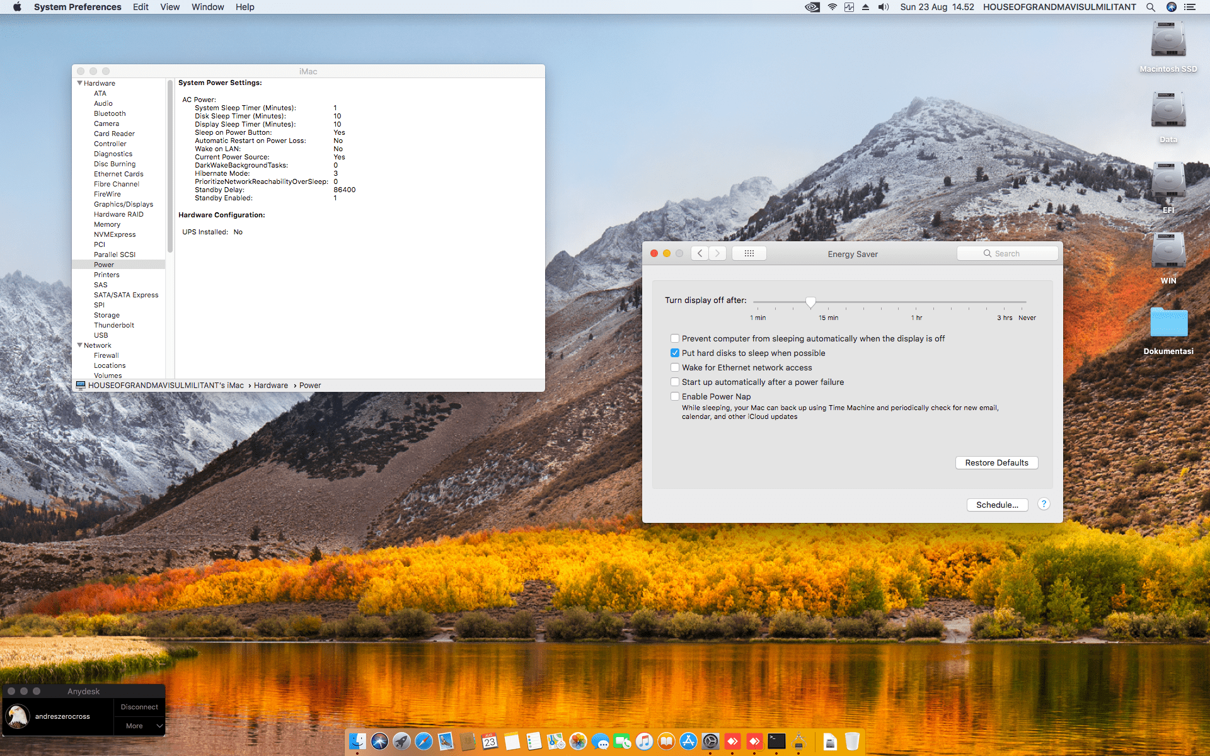The width and height of the screenshot is (1210, 756).
Task: Go back with the left chevron button
Action: coord(700,253)
